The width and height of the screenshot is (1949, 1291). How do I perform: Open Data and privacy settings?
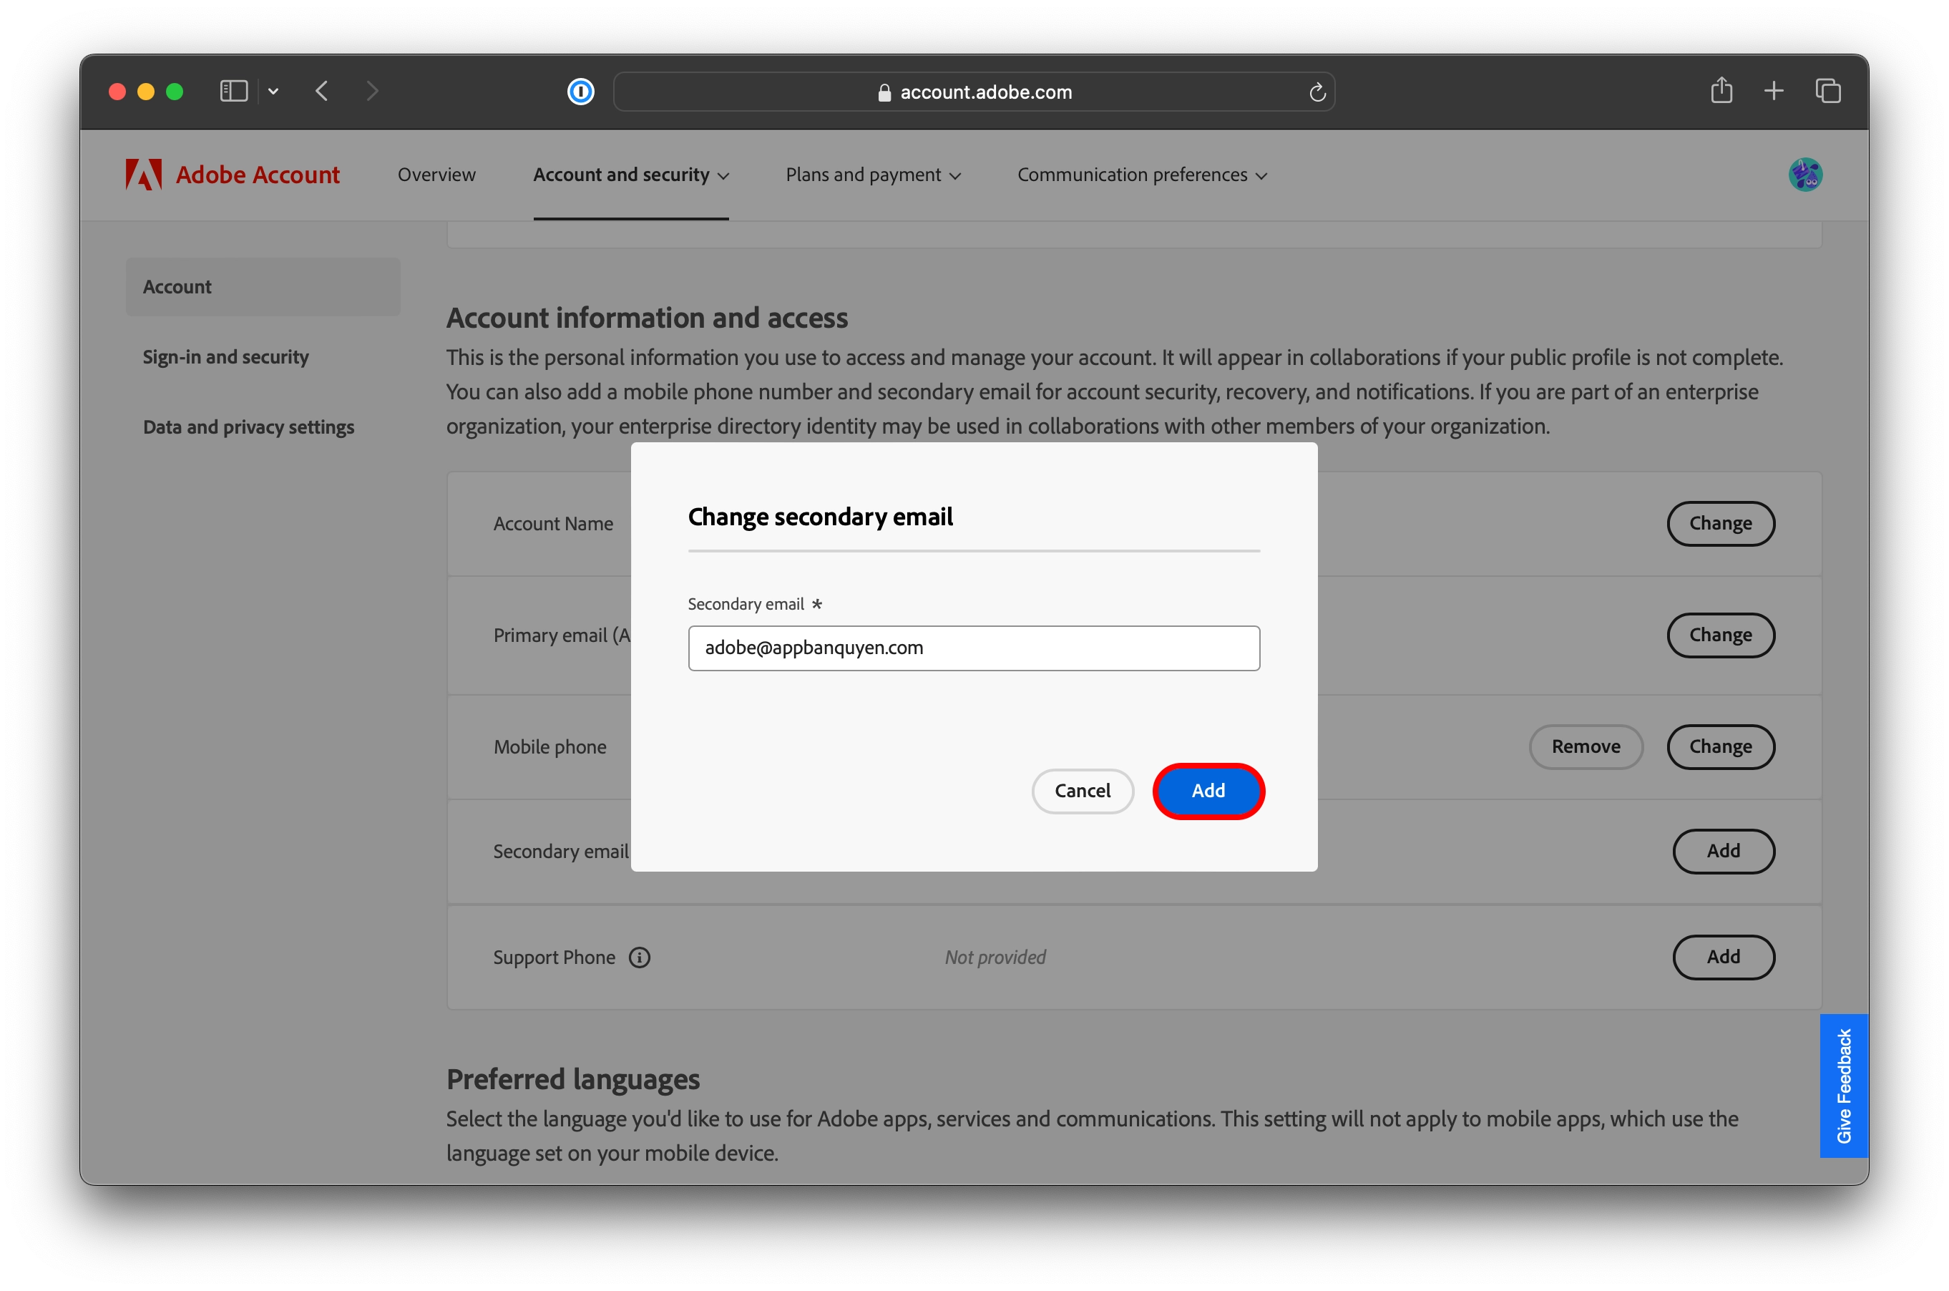248,427
